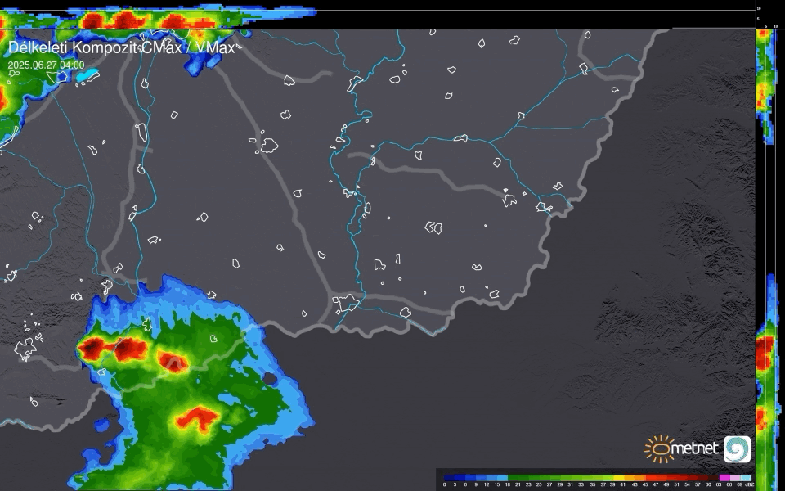Pick the pale pink 66 dBZ legend swatch
Image resolution: width=785 pixels, height=491 pixels.
[734, 477]
